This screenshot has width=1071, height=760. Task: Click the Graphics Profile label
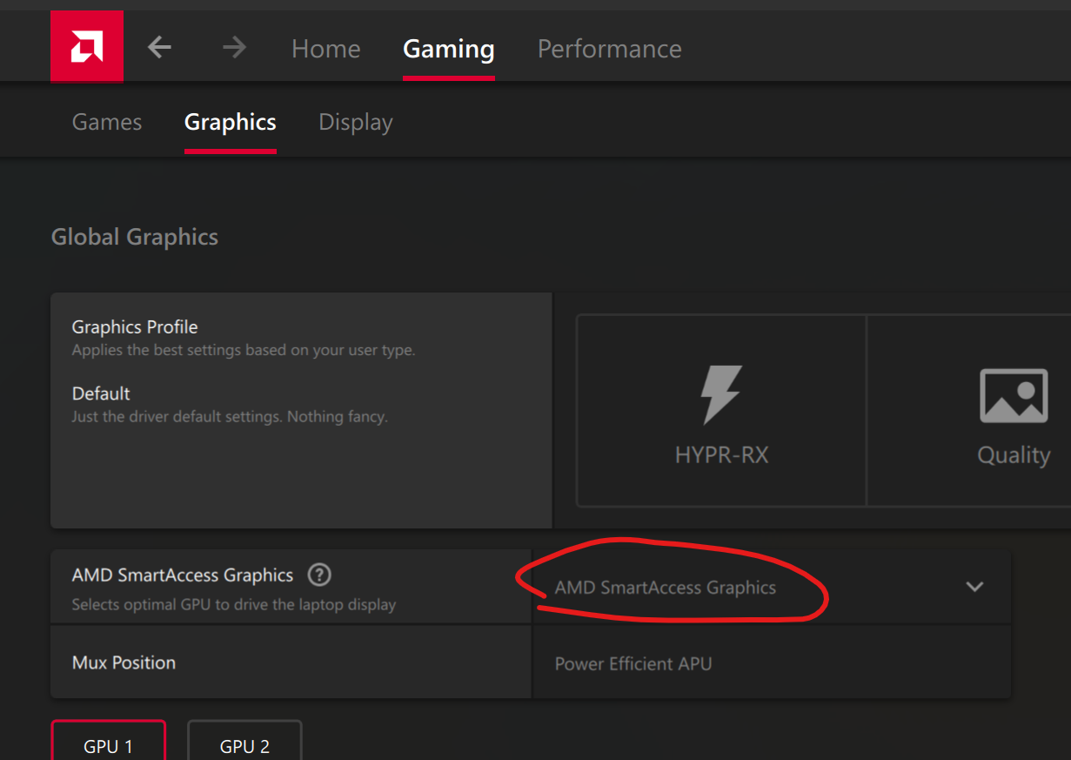pos(135,327)
